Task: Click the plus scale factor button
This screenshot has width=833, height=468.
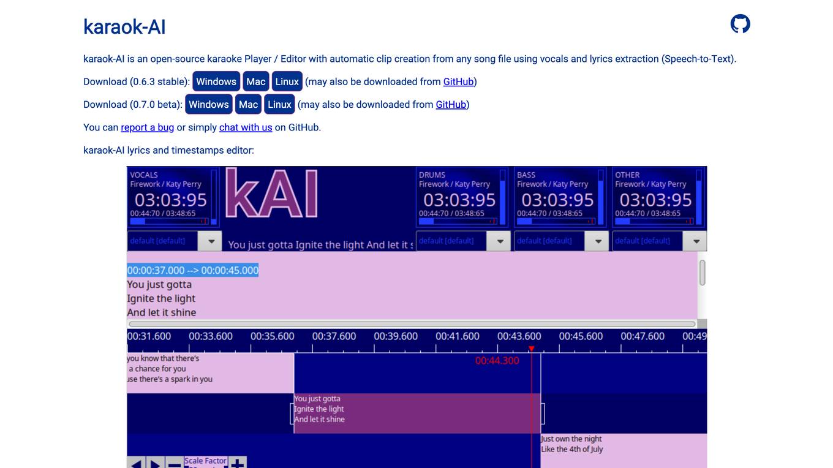Action: pos(237,463)
